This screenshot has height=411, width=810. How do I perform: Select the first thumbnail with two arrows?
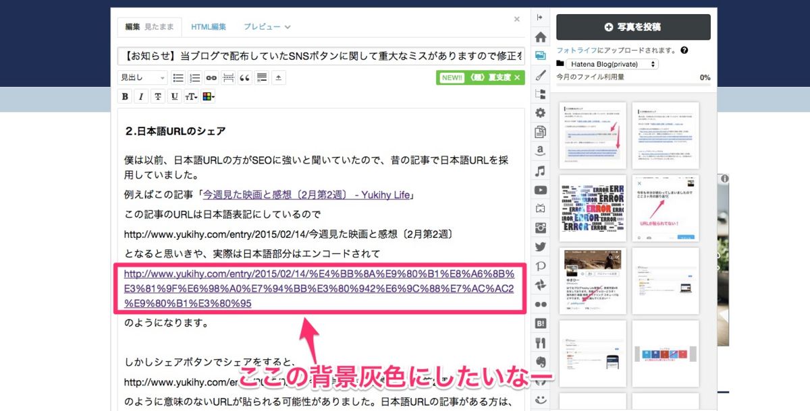coord(593,135)
